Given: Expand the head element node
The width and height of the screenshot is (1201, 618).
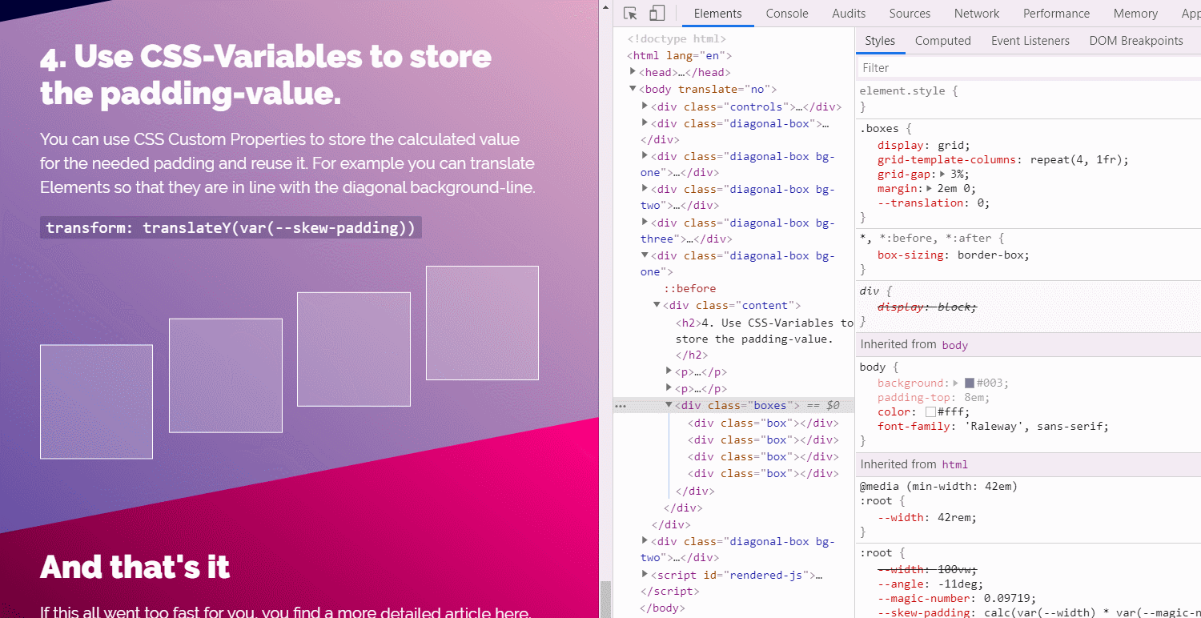Looking at the screenshot, I should (x=633, y=72).
